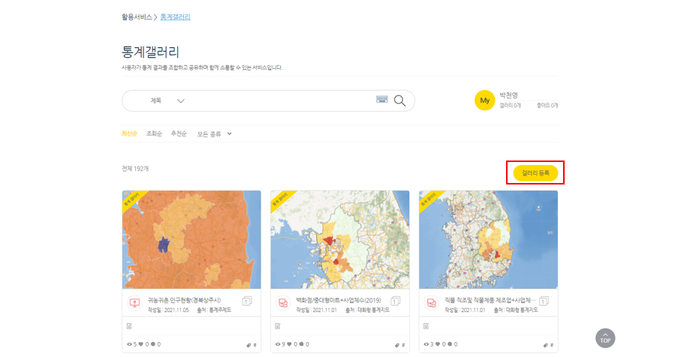Click comment bubble on 백화점/중대형마트 card
Image resolution: width=681 pixels, height=357 pixels.
click(301, 344)
